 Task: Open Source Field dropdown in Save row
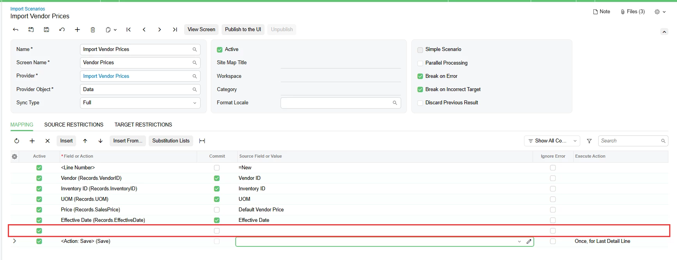pos(519,241)
